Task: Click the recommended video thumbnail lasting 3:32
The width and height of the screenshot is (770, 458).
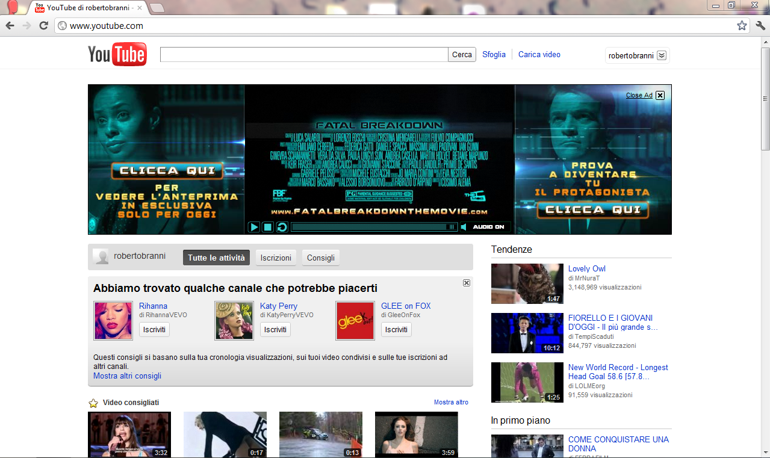Action: (x=129, y=435)
